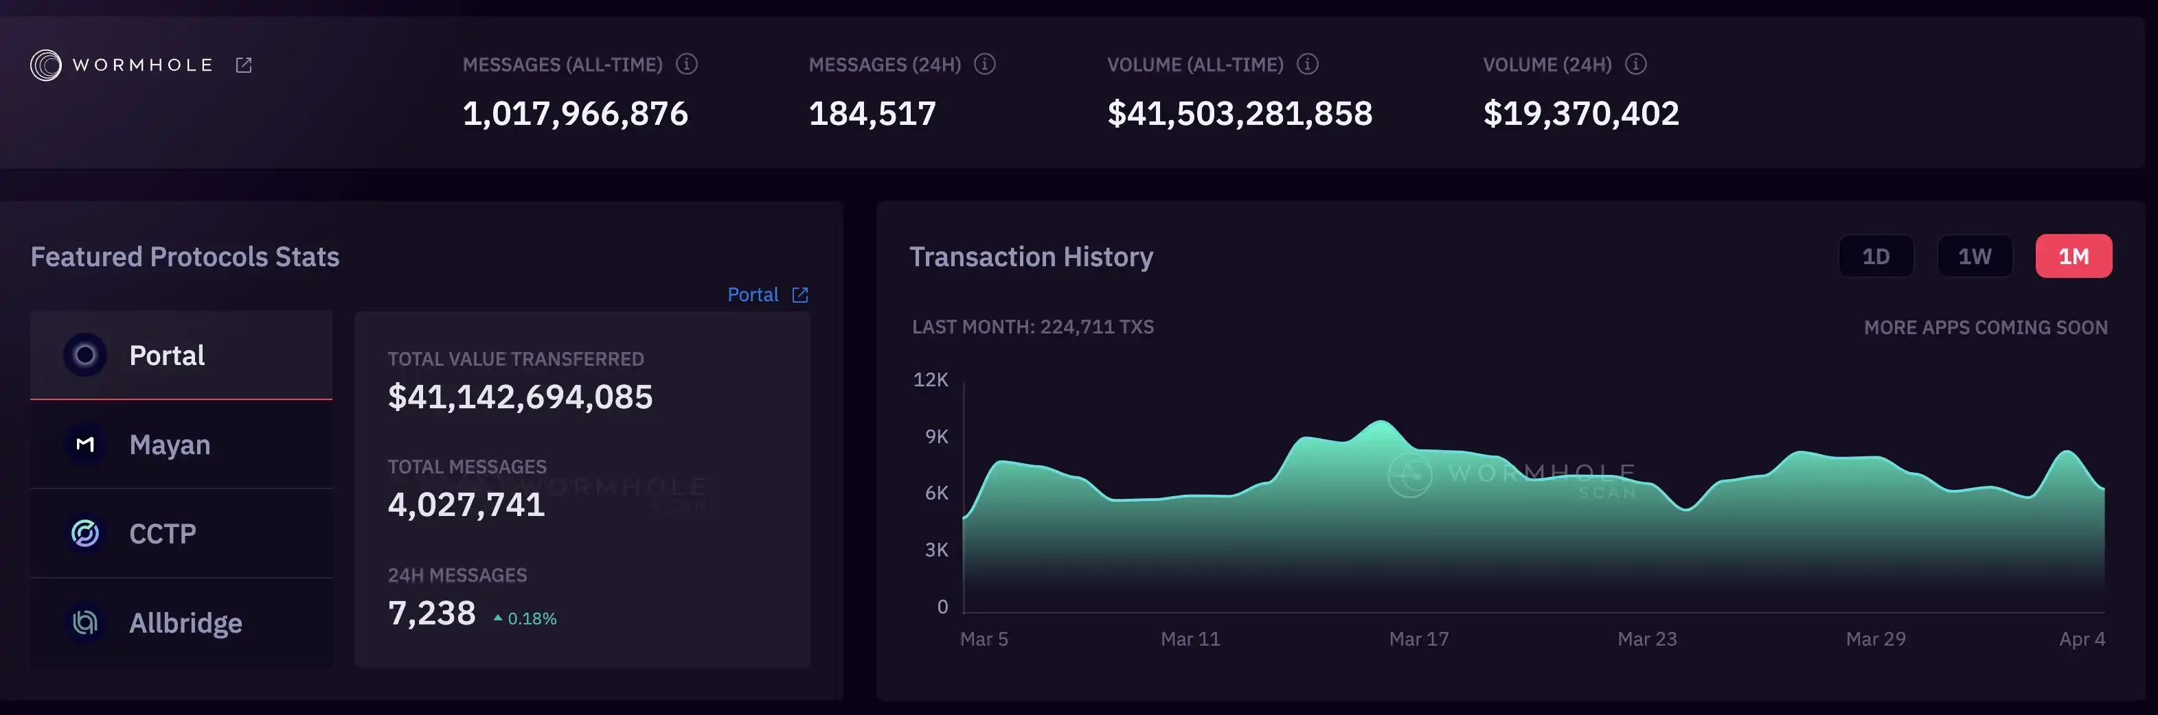Viewport: 2158px width, 715px height.
Task: Click the chart peak near Mar 17
Action: (x=1380, y=422)
